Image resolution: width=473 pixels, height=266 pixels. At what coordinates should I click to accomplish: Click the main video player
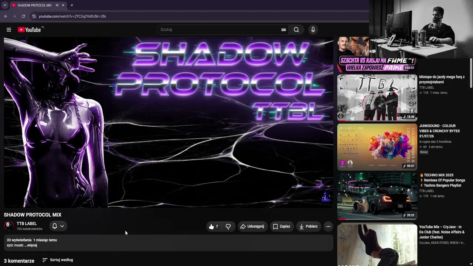pos(169,122)
